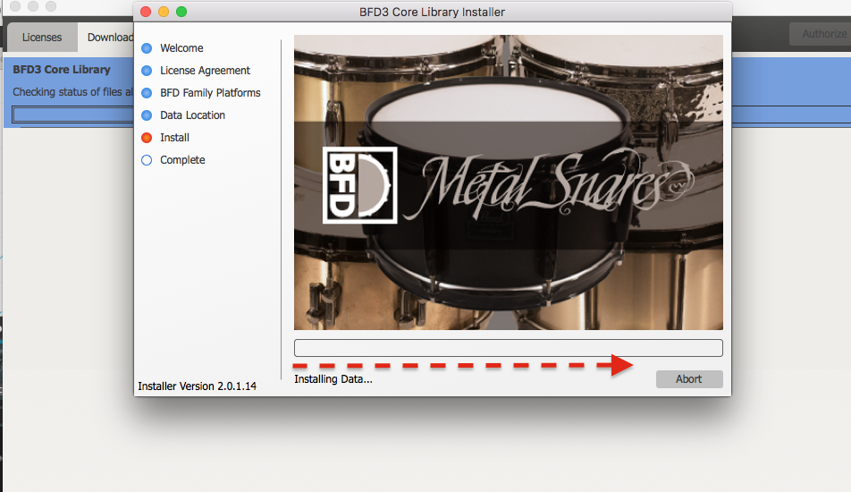This screenshot has height=492, width=851.
Task: Click the Installing Data... status text
Action: pos(333,379)
